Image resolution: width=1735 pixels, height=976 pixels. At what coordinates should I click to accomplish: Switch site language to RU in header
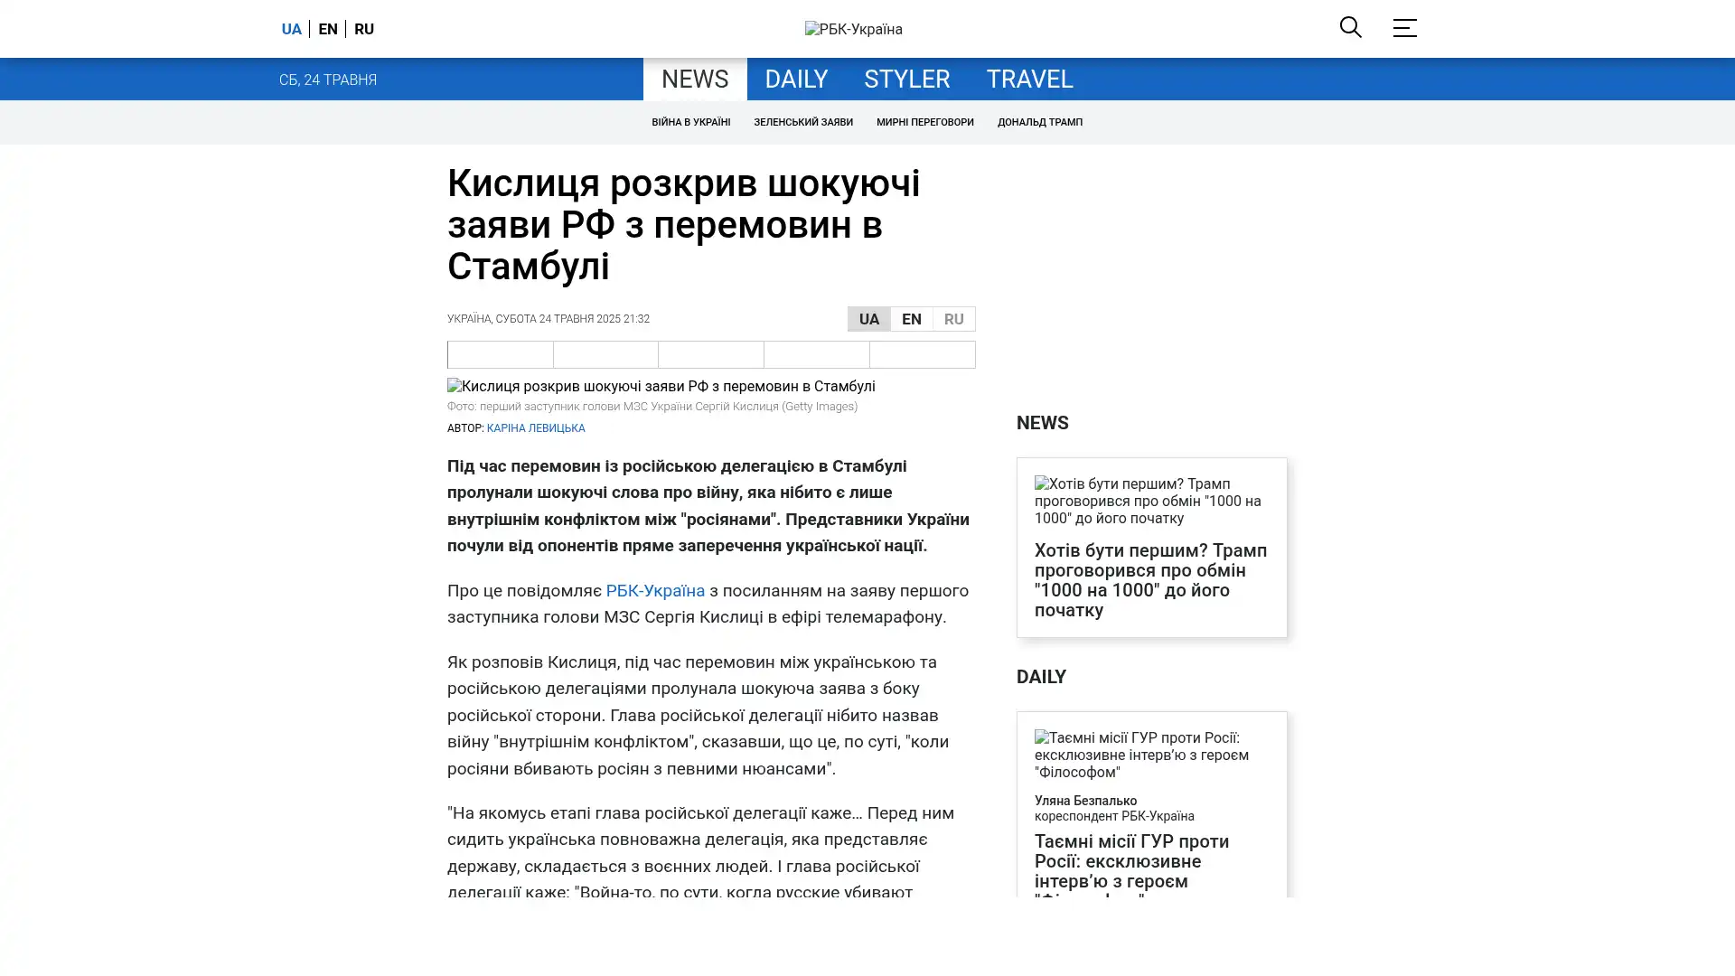point(364,29)
